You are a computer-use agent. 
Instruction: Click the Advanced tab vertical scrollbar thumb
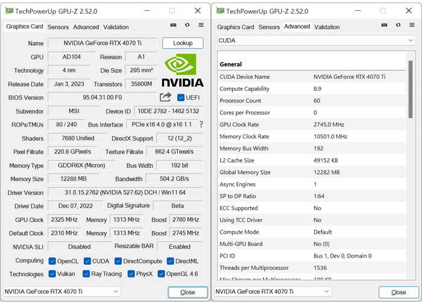click(411, 89)
